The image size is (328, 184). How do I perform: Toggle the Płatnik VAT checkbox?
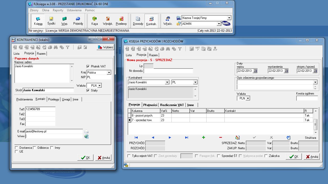[88, 66]
